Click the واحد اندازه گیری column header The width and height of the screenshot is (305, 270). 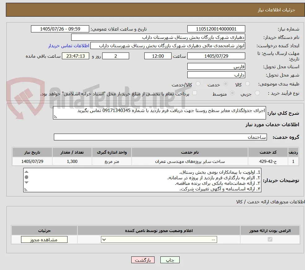(112, 152)
